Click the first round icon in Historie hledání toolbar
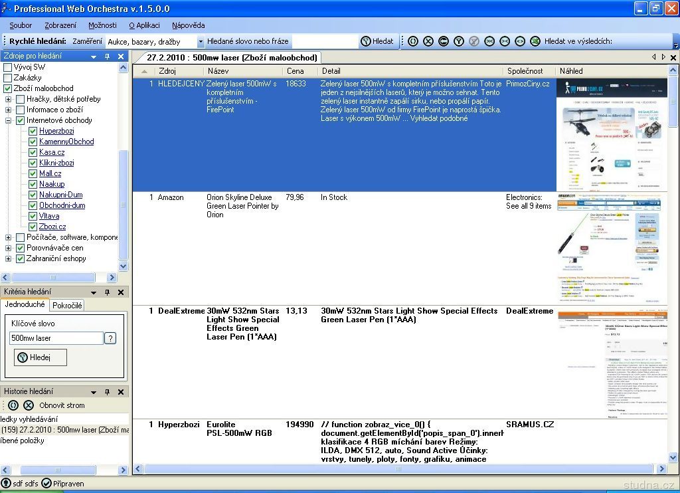The height and width of the screenshot is (493, 680). point(13,405)
